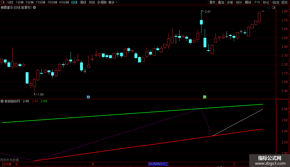Screen dimensions: 290x167
Task: Select the 30分钟 period tab
Action: [52, 2]
